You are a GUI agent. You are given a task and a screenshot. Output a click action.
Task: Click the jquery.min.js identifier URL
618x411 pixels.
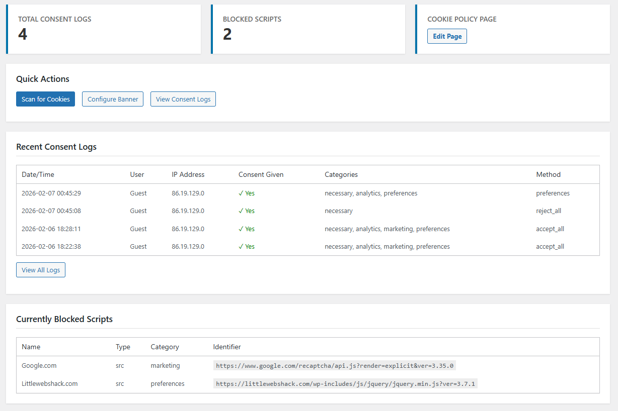pyautogui.click(x=345, y=383)
